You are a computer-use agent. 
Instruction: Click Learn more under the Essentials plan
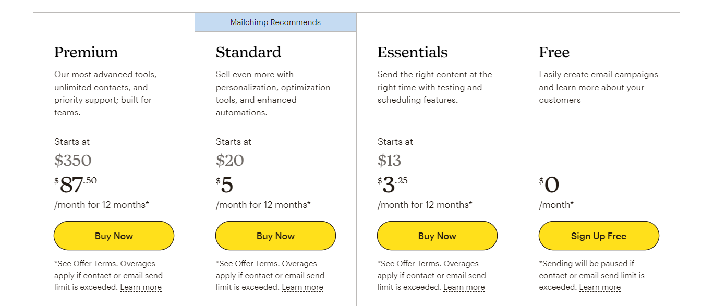[464, 287]
